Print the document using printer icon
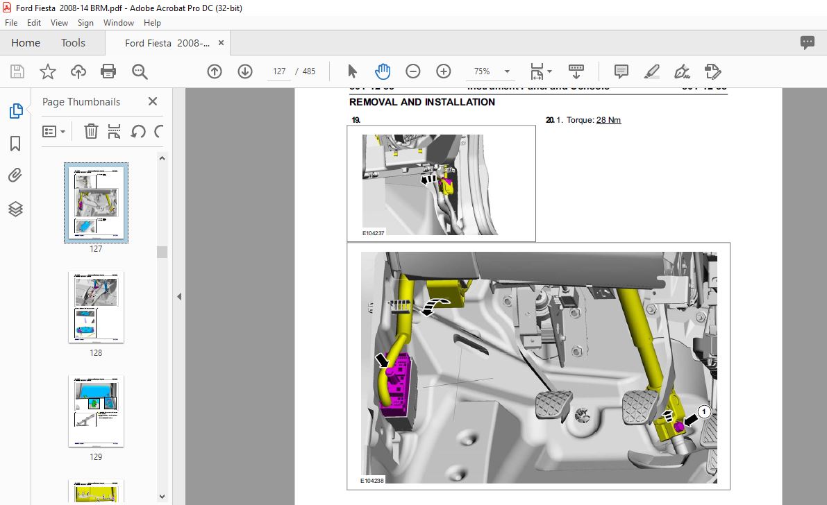 (108, 71)
